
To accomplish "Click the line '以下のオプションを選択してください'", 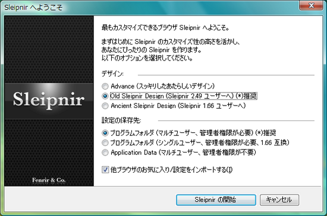I will [x=147, y=58].
